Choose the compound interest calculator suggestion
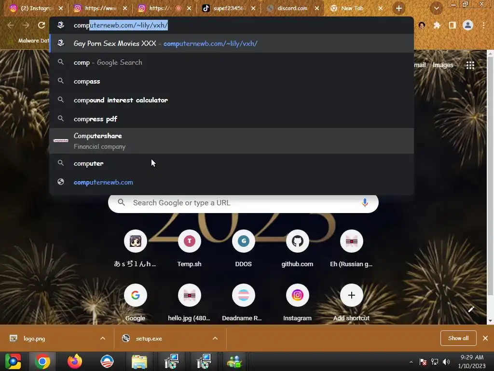Screen dimensions: 494x371 point(232,100)
